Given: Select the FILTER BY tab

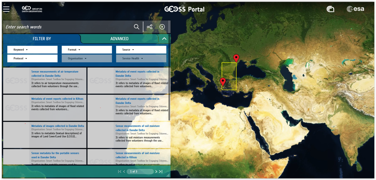Looking at the screenshot, I should tap(42, 39).
